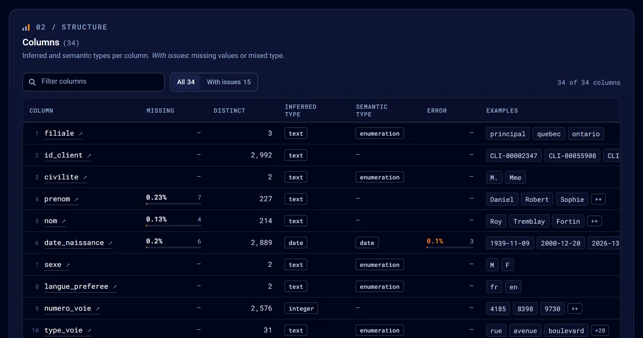
Task: Open civilite column detail arrow icon
Action: [85, 178]
